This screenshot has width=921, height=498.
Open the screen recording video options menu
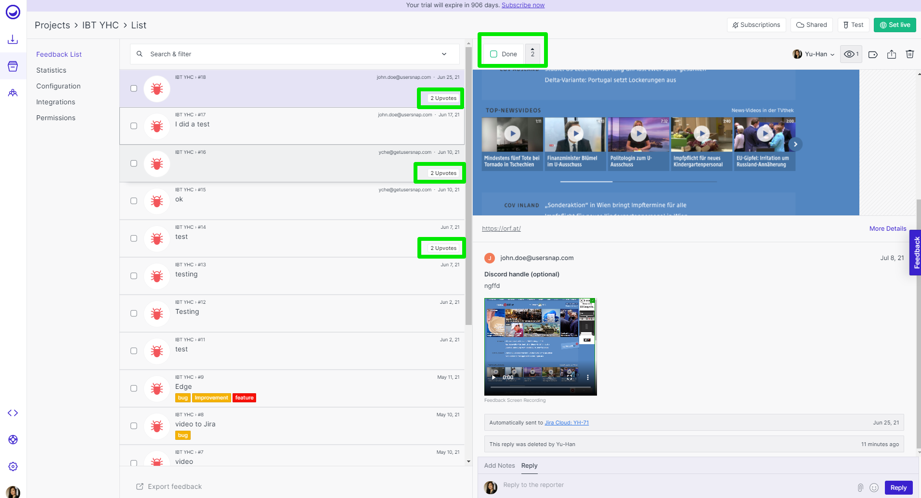tap(587, 377)
